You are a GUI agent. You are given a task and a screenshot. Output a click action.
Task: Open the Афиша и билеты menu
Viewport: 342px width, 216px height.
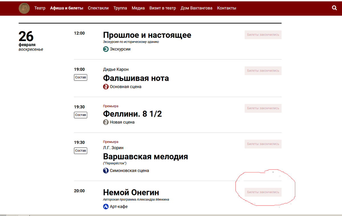coord(67,8)
